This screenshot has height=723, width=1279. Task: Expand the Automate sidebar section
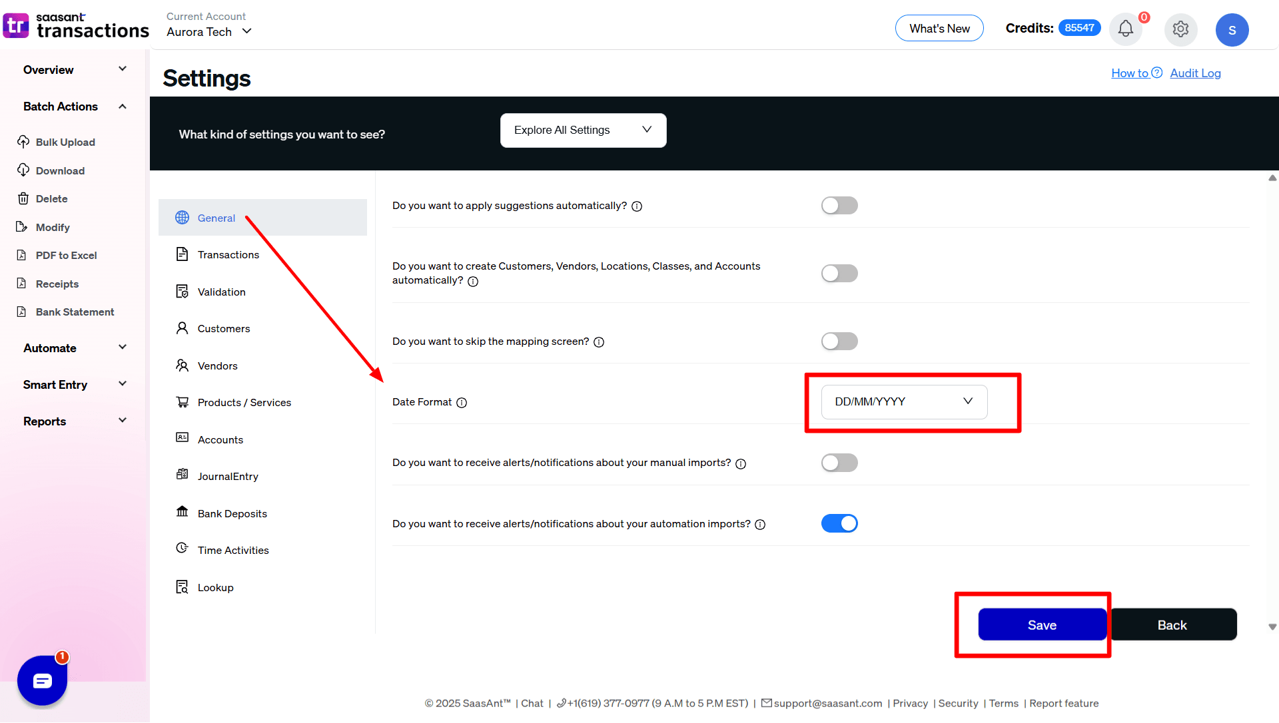(x=74, y=348)
